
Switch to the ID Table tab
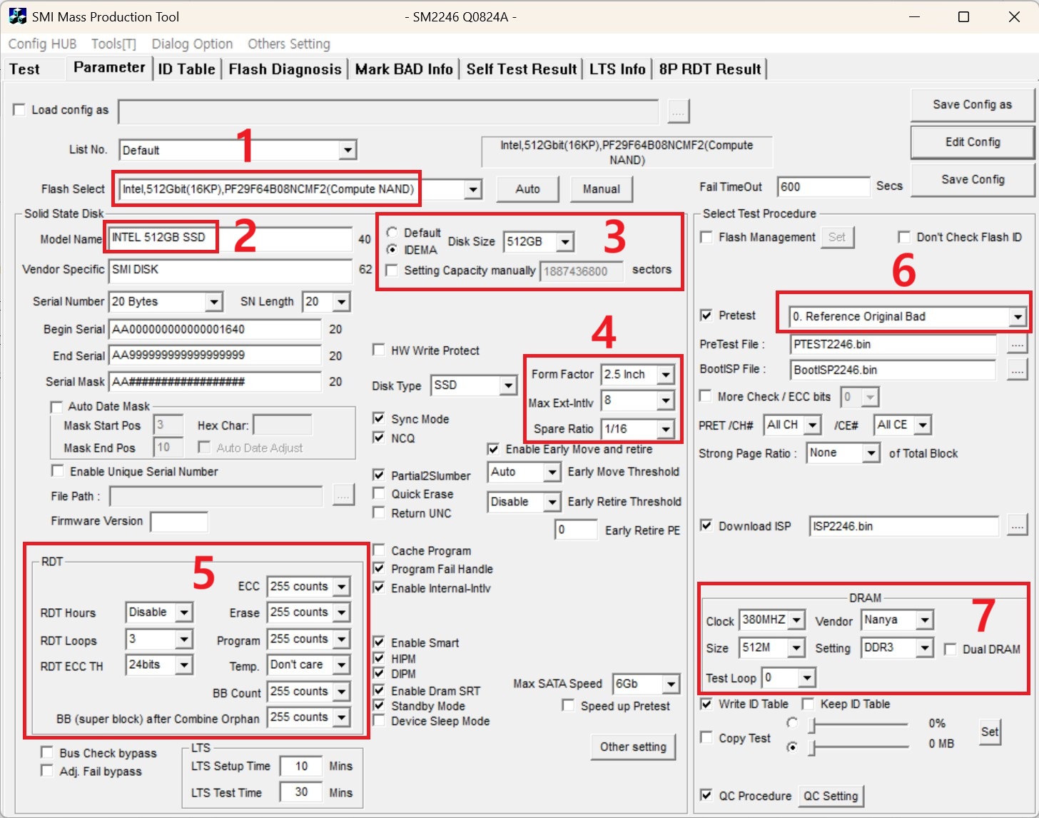186,69
